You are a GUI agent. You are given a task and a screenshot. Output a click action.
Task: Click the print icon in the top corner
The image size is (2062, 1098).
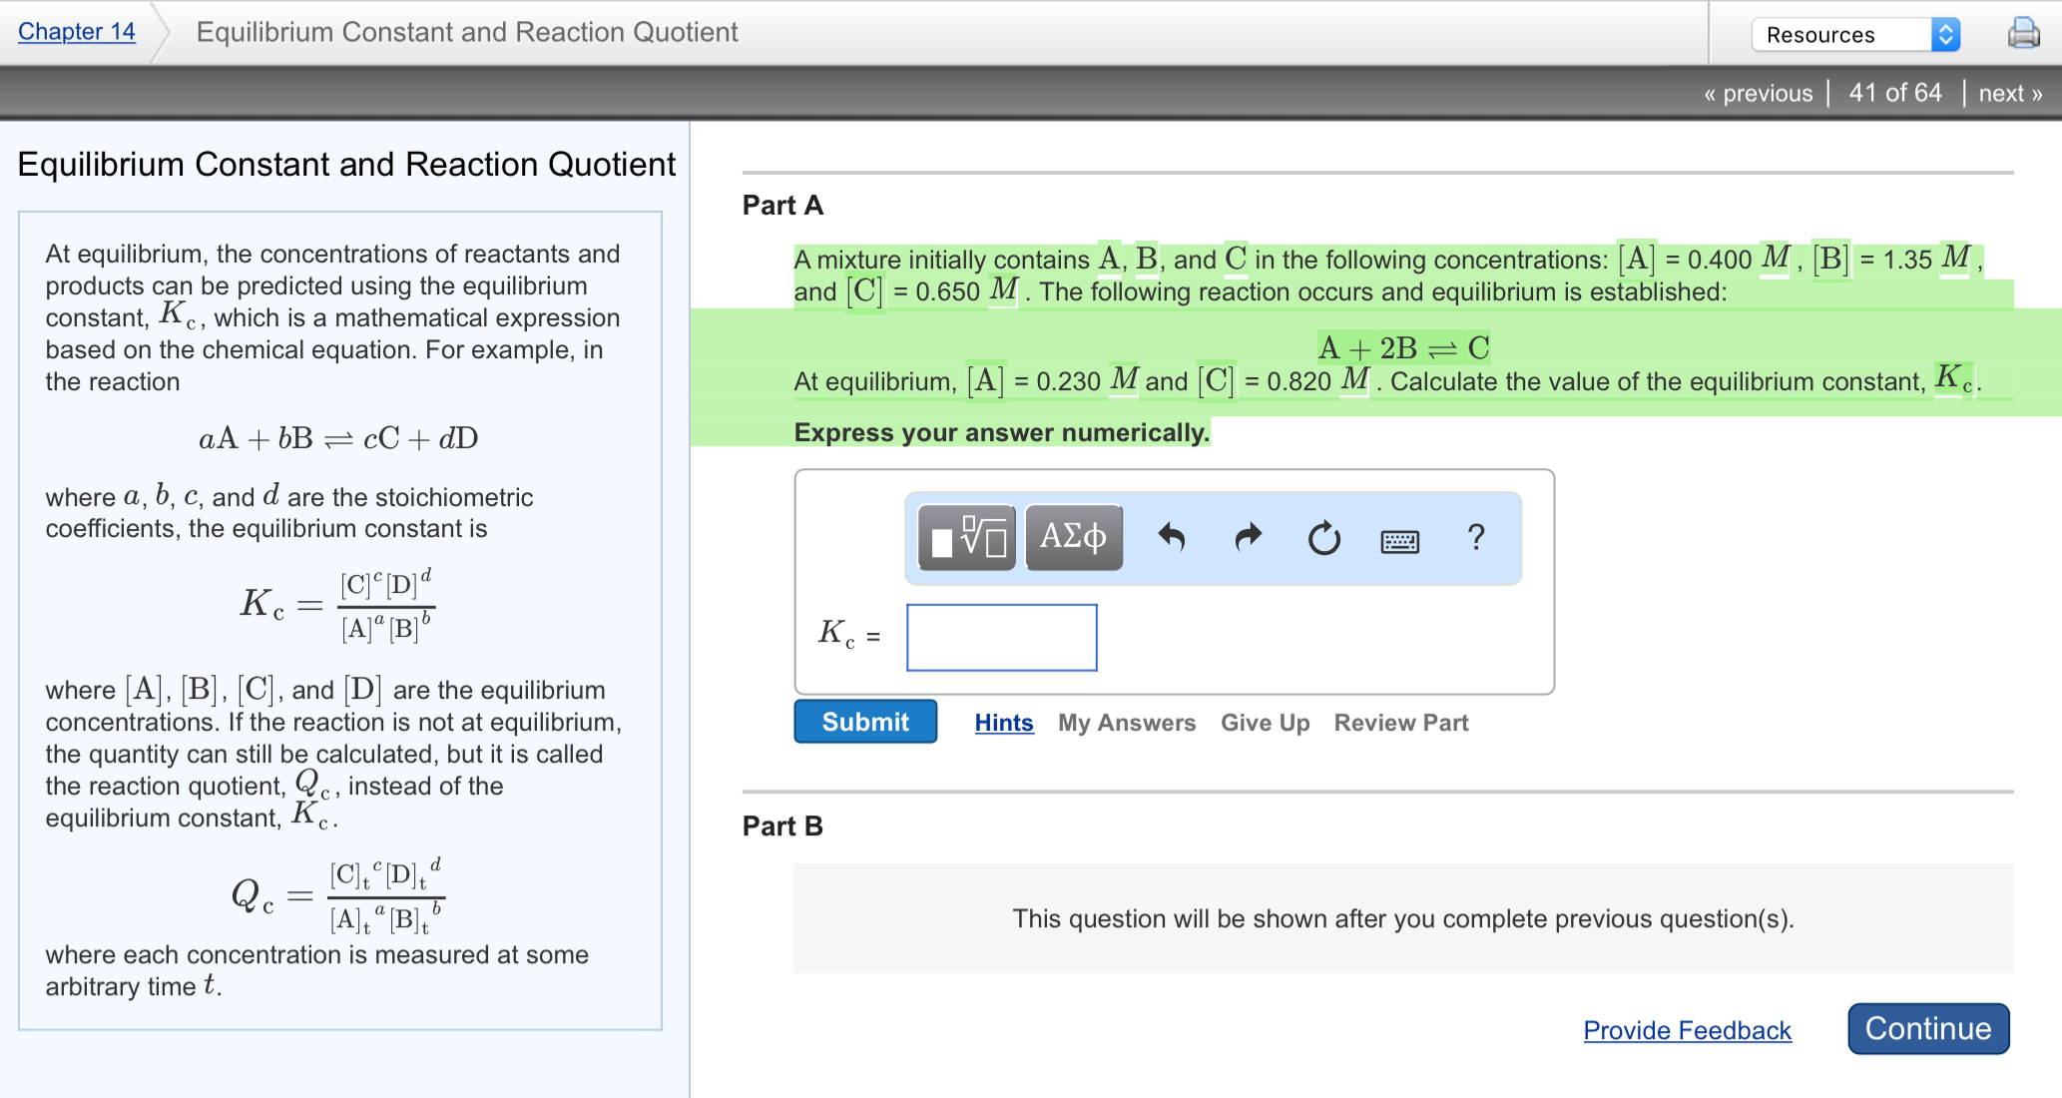pos(2023,33)
